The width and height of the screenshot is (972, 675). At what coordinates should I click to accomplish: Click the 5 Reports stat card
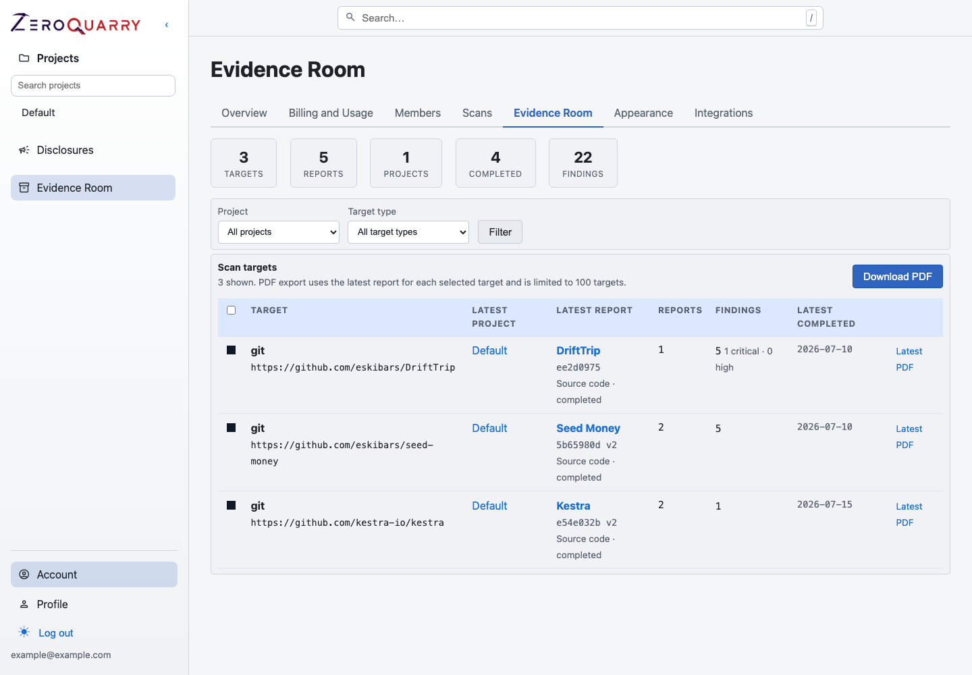(x=323, y=163)
